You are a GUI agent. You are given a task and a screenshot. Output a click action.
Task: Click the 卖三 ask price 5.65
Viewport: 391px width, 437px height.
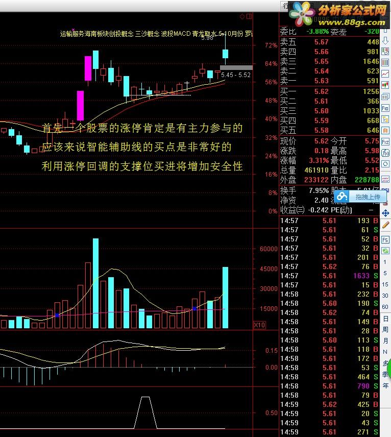[322, 61]
